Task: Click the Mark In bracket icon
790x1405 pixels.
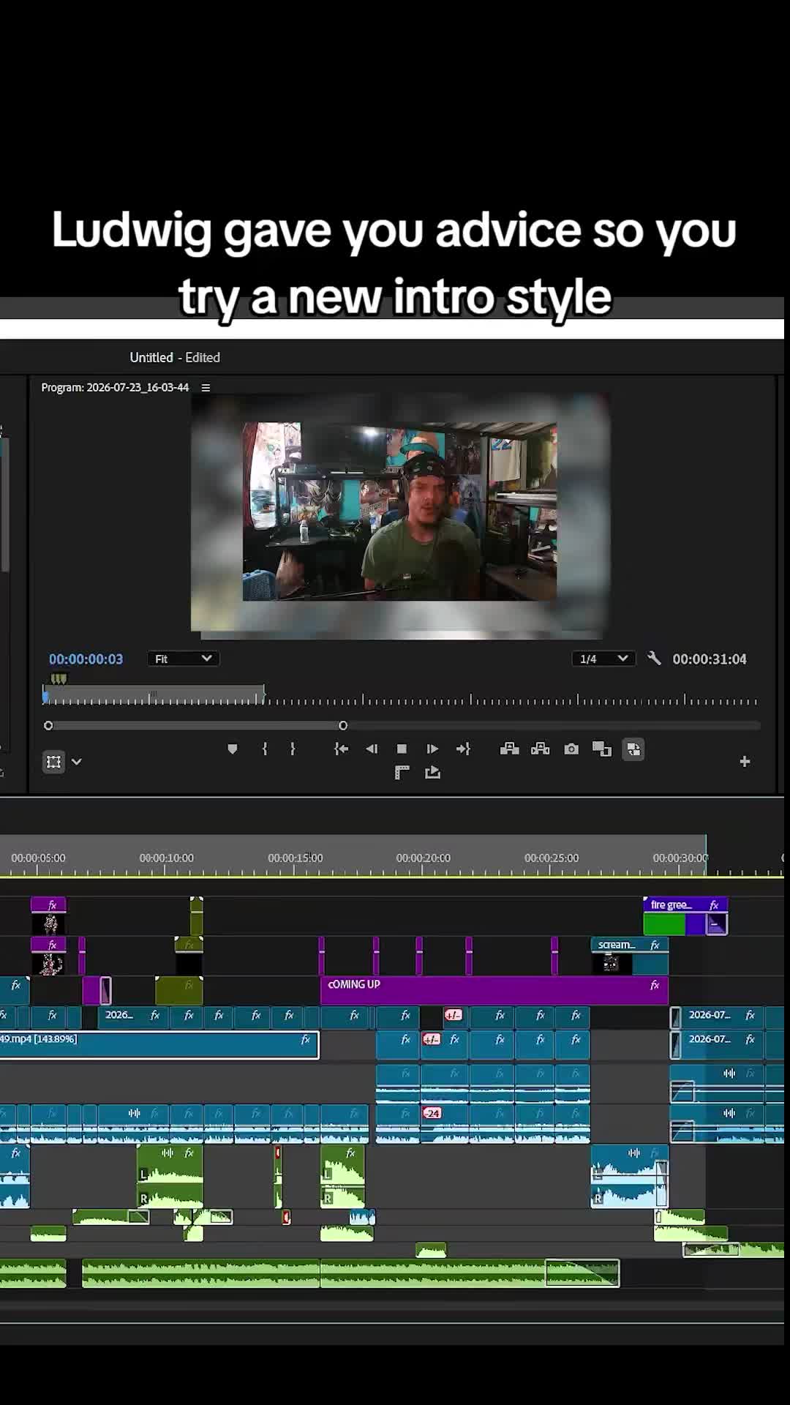Action: pos(265,749)
